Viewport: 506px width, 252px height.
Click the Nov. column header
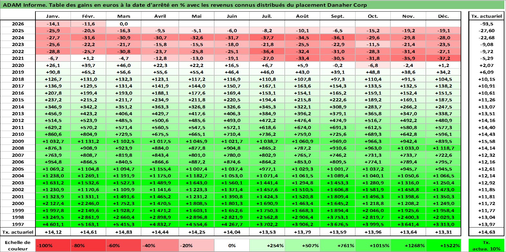tap(408, 16)
